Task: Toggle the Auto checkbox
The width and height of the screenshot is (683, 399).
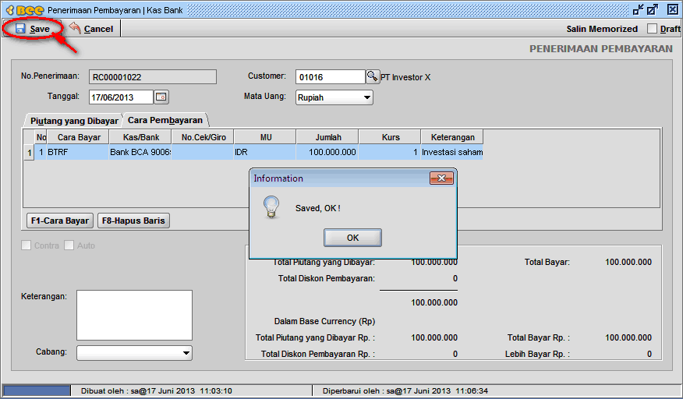Action: [69, 245]
